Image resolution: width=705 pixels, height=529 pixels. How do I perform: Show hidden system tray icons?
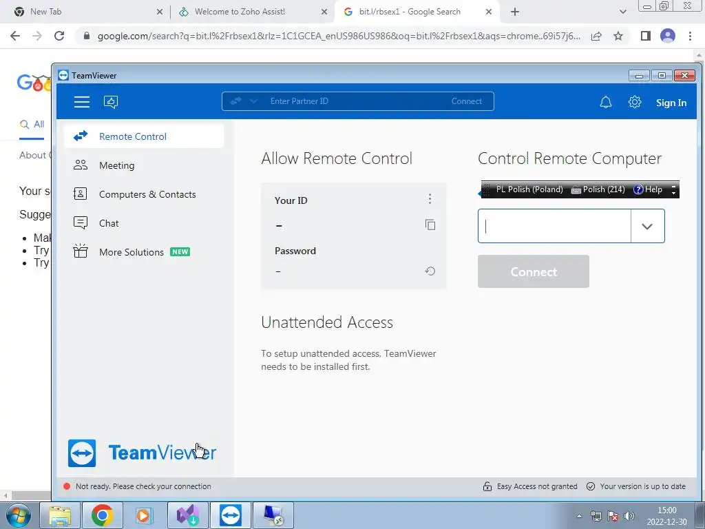coord(579,516)
